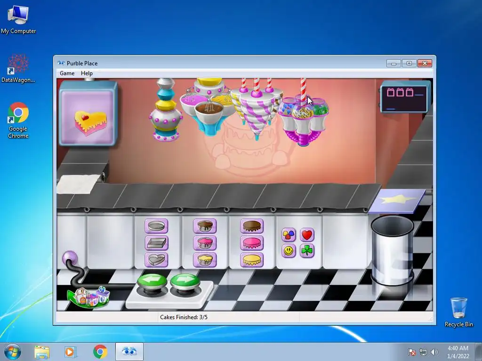Select the DataWagon desktop shortcut
This screenshot has width=482, height=361.
coord(18,69)
